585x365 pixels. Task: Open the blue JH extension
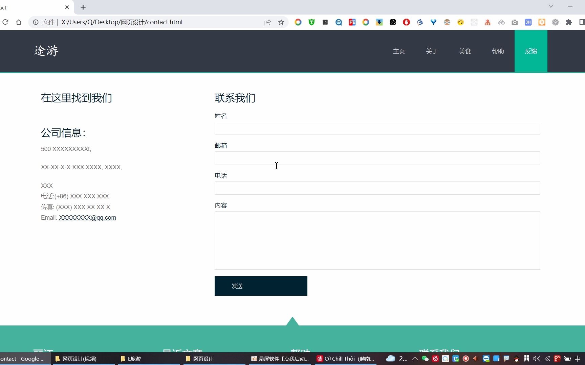528,22
